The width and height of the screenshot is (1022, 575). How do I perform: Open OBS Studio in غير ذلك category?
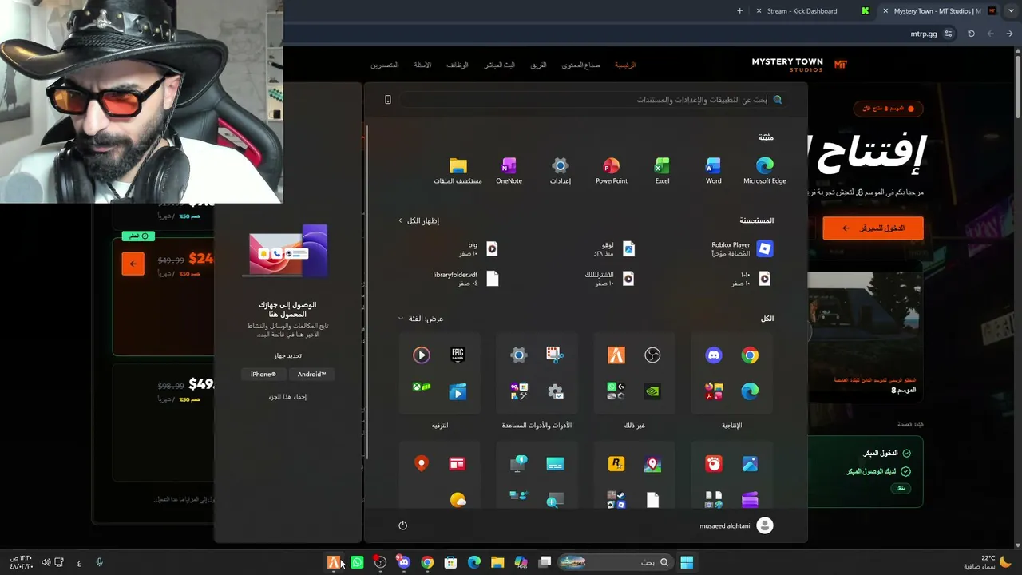[x=652, y=355]
